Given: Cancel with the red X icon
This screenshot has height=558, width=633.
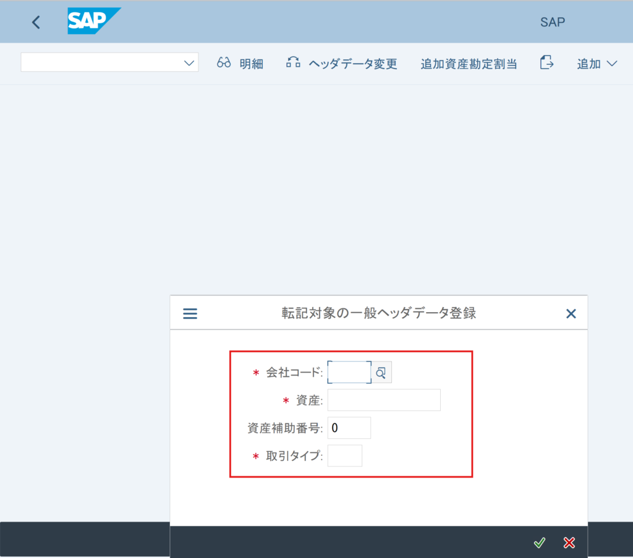Looking at the screenshot, I should click(x=569, y=543).
